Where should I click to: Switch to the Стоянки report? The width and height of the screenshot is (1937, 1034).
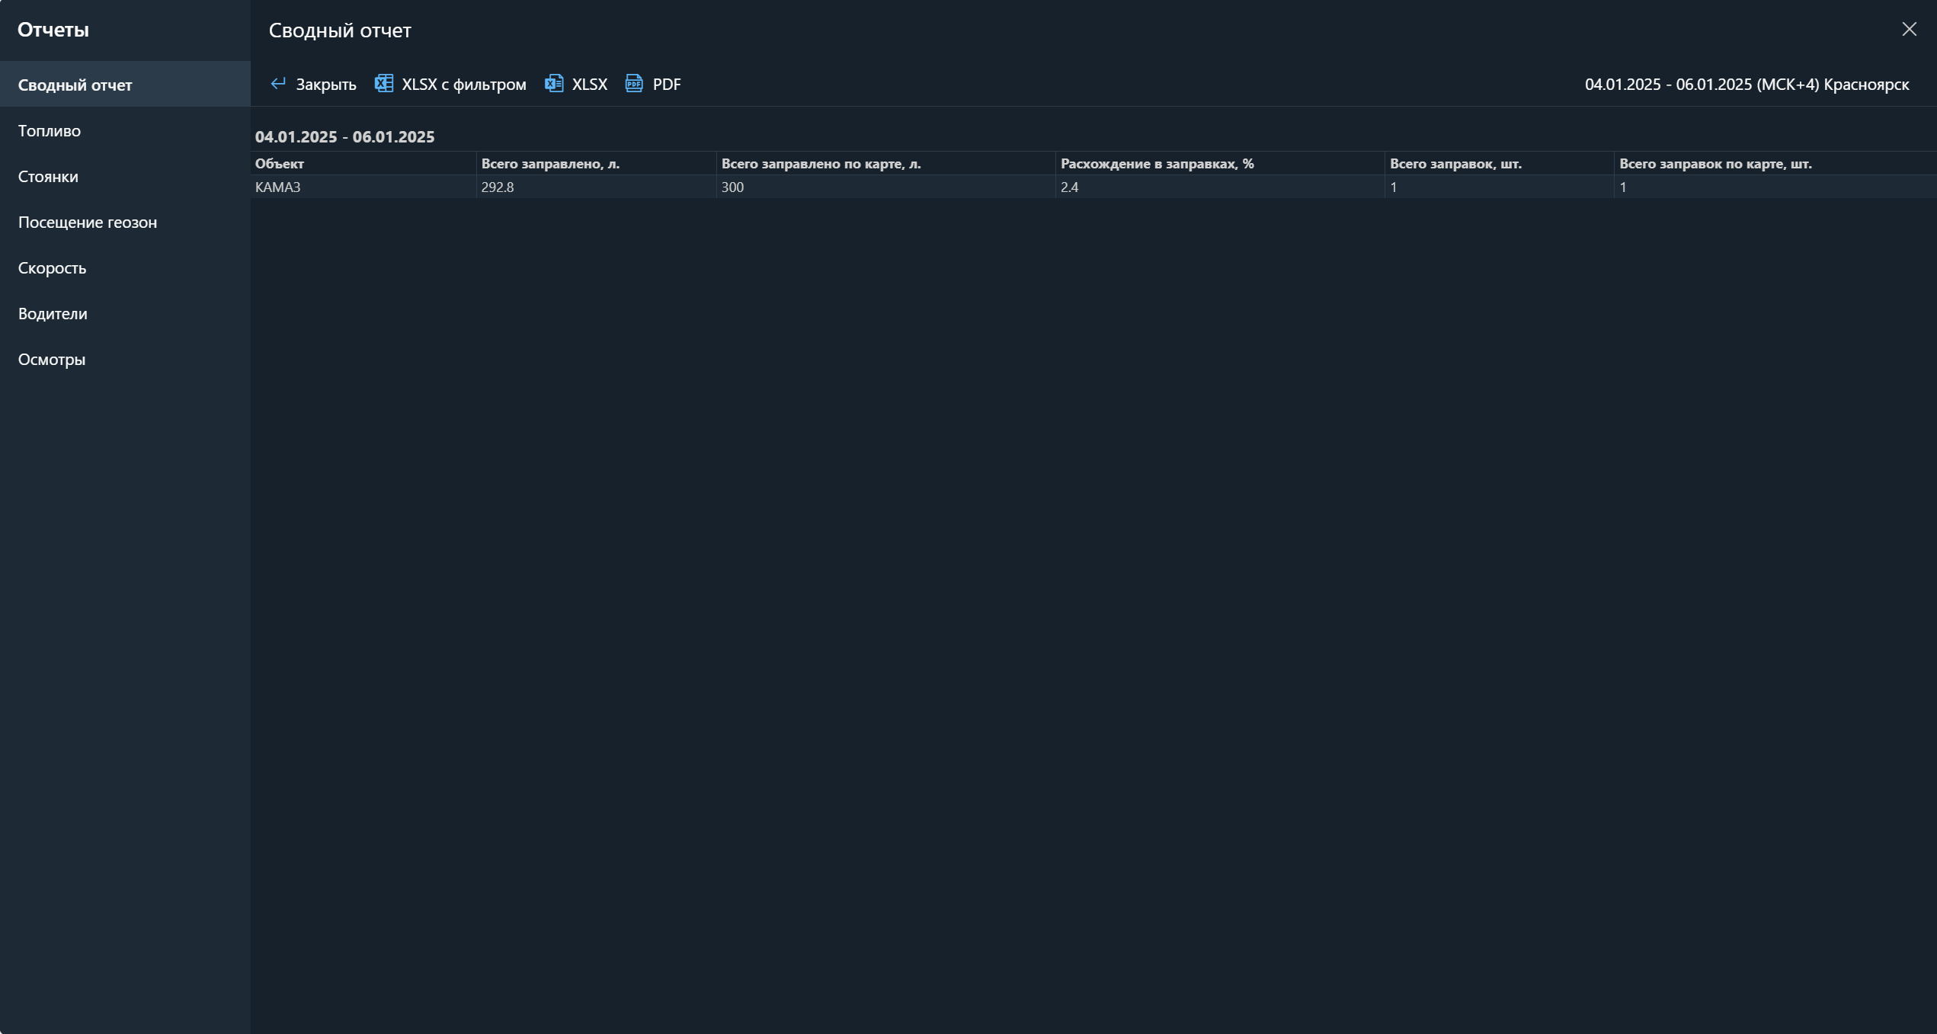[x=48, y=176]
